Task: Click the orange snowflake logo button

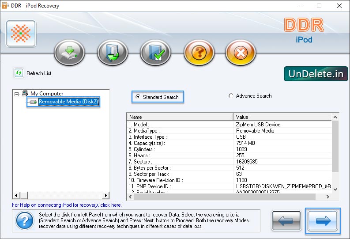Action: pyautogui.click(x=21, y=34)
